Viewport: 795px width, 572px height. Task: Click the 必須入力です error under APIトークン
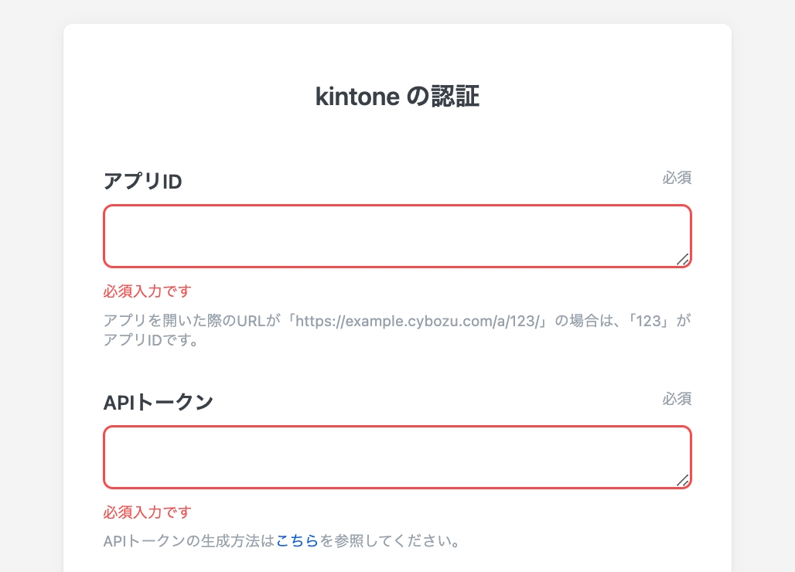(147, 512)
